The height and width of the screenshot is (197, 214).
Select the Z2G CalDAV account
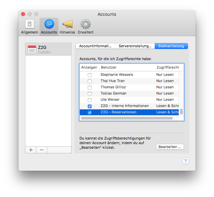48,50
